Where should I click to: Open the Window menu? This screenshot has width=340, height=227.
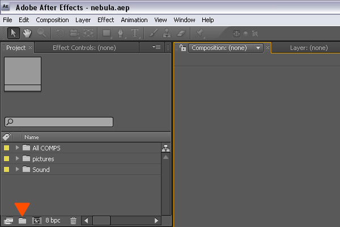[x=184, y=20]
